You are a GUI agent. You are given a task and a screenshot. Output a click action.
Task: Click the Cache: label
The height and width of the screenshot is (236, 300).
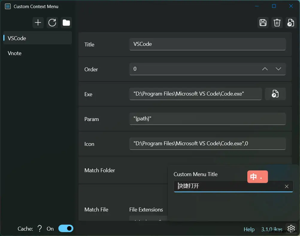click(x=25, y=229)
